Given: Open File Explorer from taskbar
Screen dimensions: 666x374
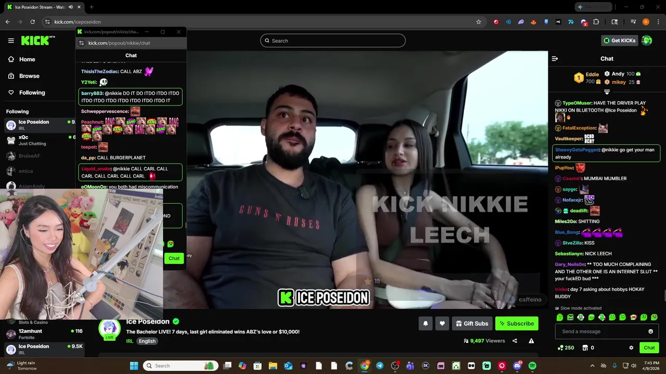Looking at the screenshot, I should [273, 366].
